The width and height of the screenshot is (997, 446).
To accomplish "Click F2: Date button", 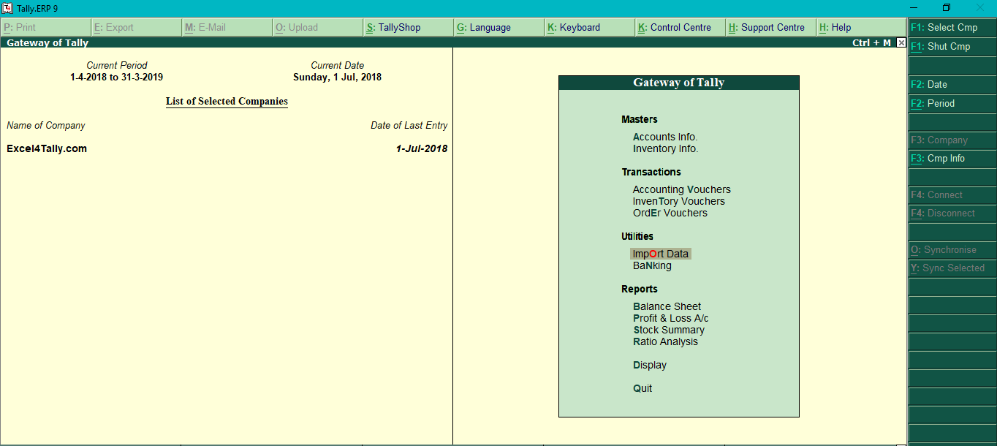I will point(952,85).
